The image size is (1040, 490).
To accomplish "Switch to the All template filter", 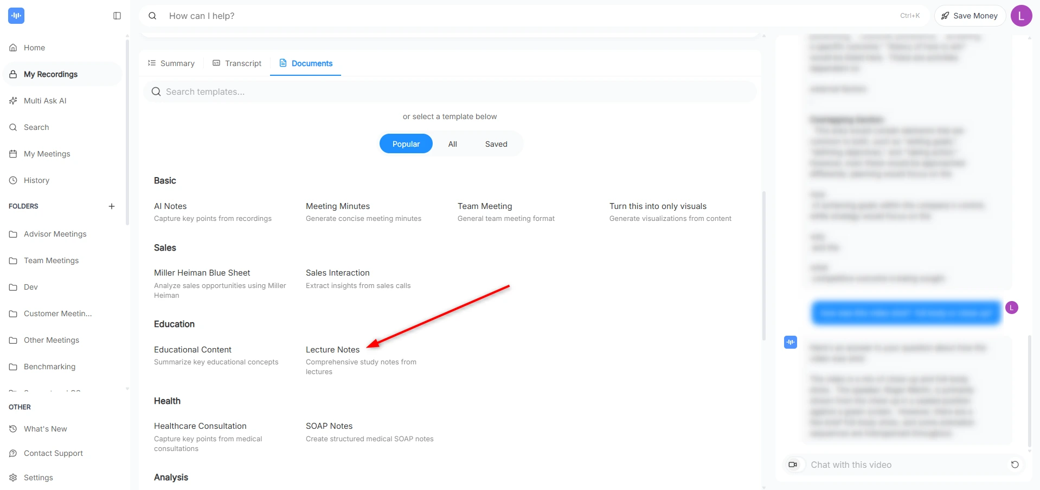I will (x=452, y=144).
